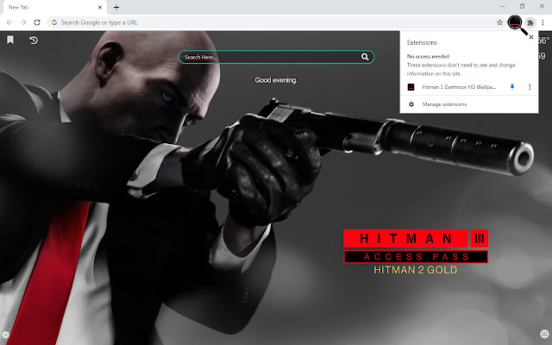The height and width of the screenshot is (345, 552).
Task: Click the browser back arrow
Action: (9, 22)
